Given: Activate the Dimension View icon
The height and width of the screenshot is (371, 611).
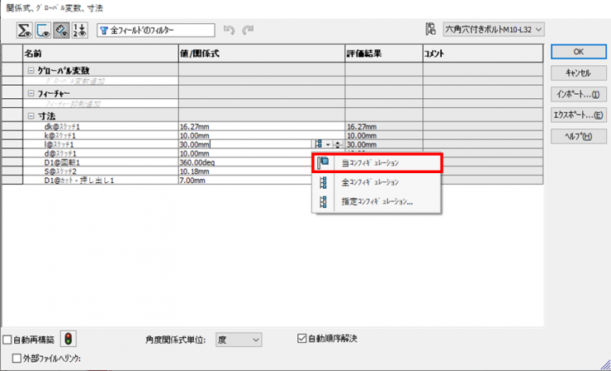Looking at the screenshot, I should click(x=61, y=31).
